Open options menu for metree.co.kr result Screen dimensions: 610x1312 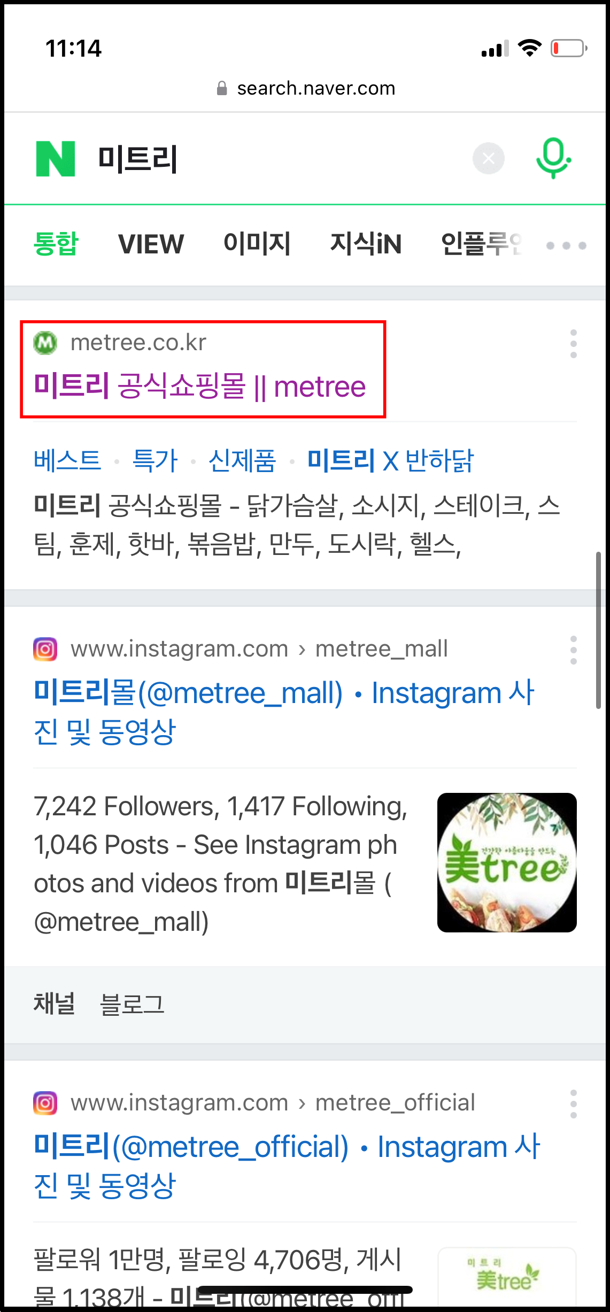tap(574, 343)
